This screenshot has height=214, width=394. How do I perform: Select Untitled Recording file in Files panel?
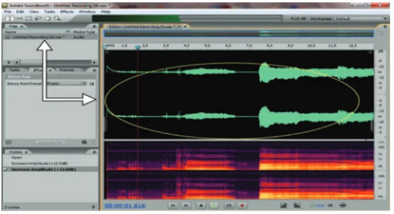(x=50, y=37)
